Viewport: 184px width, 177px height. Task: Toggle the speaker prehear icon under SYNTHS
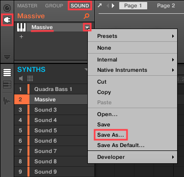[21, 79]
